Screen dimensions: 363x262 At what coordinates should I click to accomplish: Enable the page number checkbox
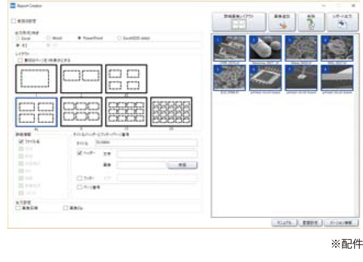point(80,187)
